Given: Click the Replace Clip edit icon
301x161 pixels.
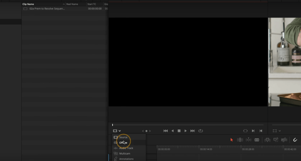Looking at the screenshot, I should 284,140.
